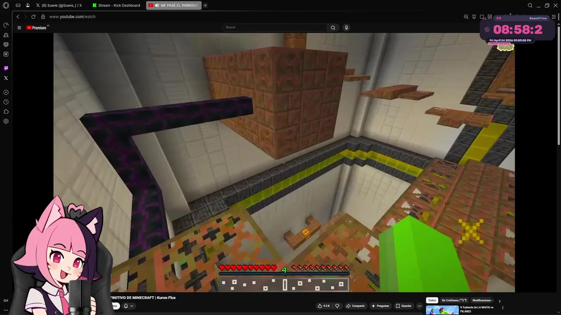
Task: Open the 8 Tryhards de LA MAFIA thumbnail
Action: (x=442, y=310)
